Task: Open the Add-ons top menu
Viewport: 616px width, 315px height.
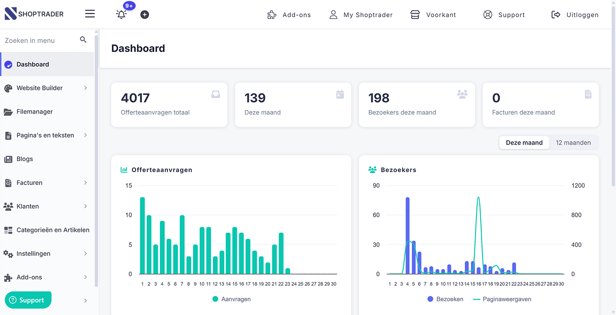Action: point(289,15)
